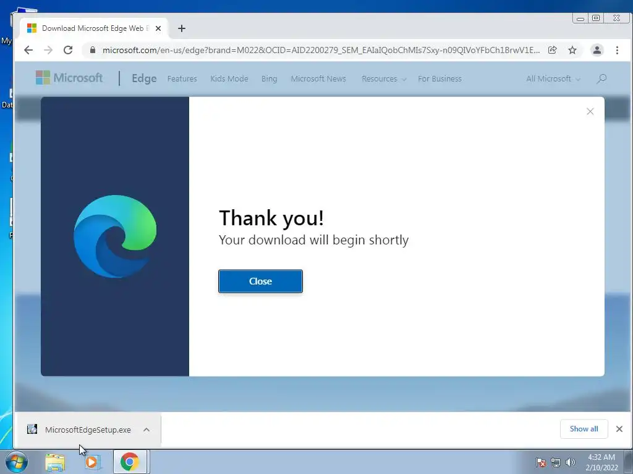Image resolution: width=633 pixels, height=474 pixels.
Task: Open the Chrome profile avatar
Action: coord(597,50)
